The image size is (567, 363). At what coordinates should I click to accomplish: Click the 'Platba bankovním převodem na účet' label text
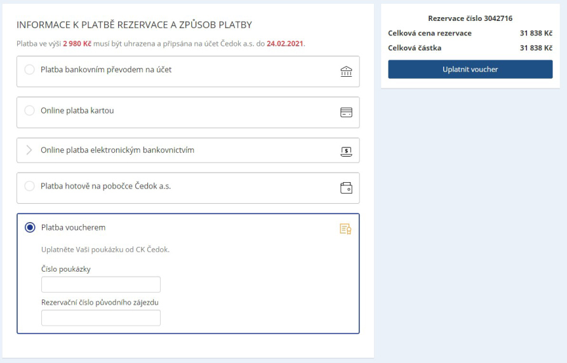tap(106, 69)
